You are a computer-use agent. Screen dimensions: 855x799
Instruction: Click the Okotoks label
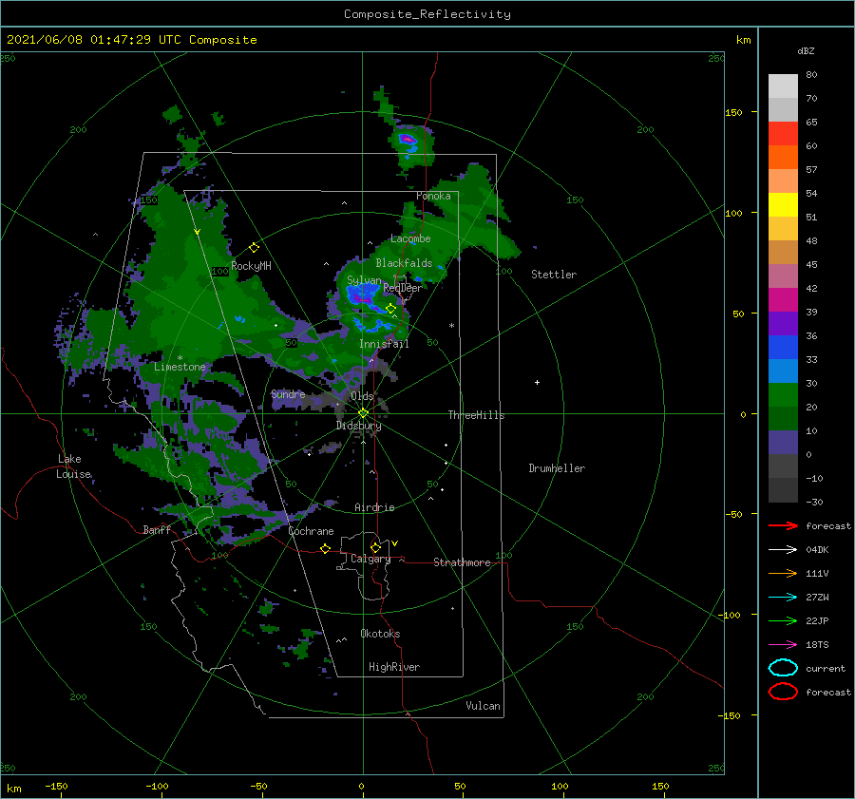[x=380, y=634]
